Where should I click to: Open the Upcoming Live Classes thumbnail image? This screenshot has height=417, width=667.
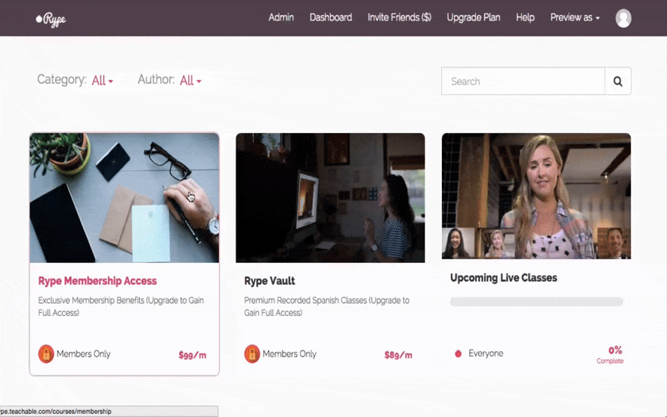pos(536,196)
